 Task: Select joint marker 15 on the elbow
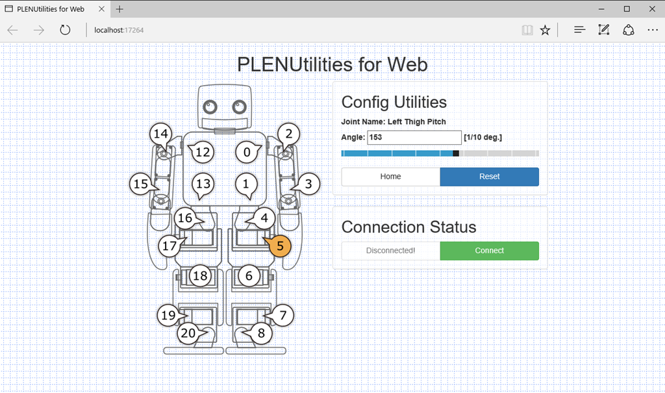tap(140, 184)
